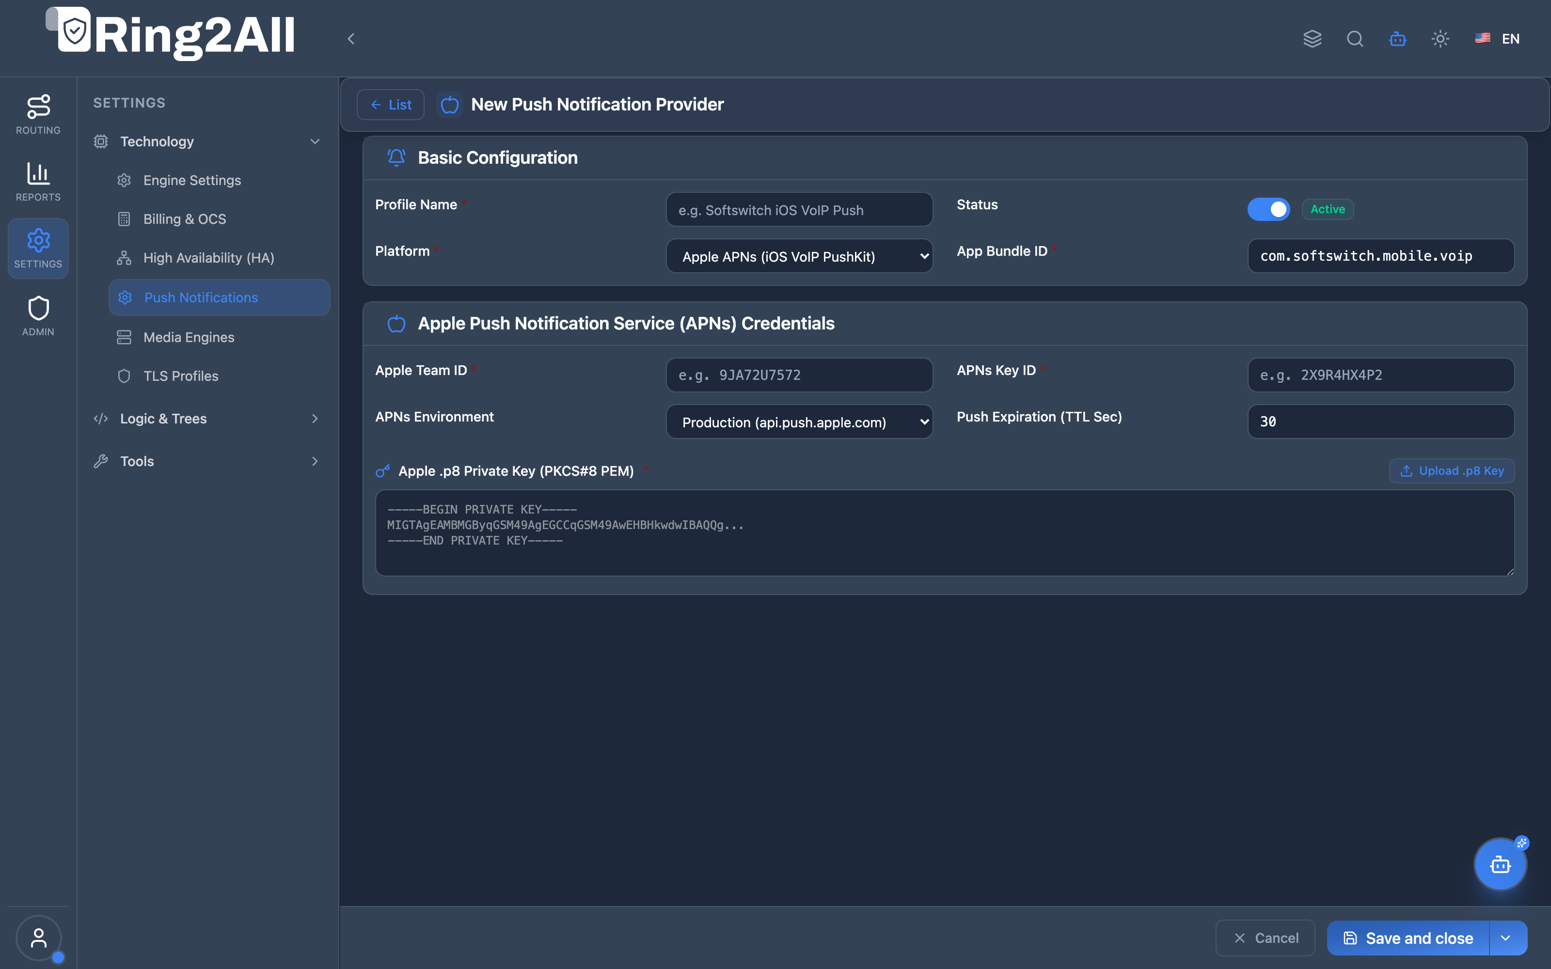Viewport: 1551px width, 969px height.
Task: Open the floating AI assistant button
Action: [x=1501, y=864]
